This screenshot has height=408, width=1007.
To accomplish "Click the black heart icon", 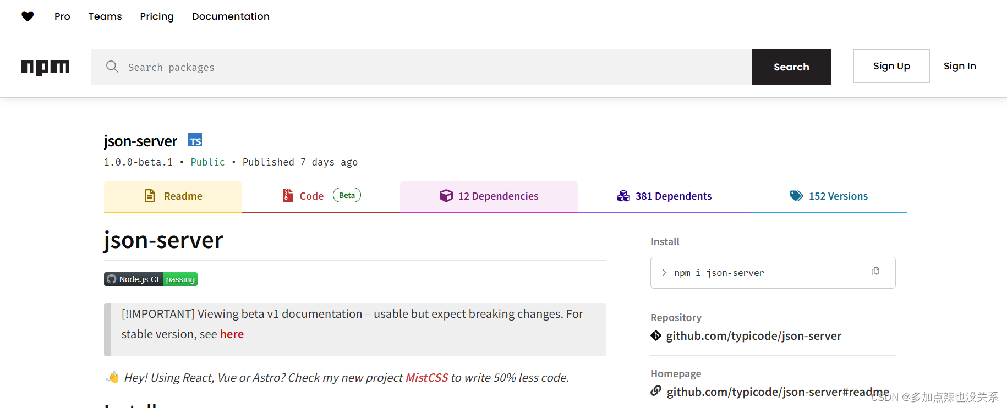I will pos(28,16).
